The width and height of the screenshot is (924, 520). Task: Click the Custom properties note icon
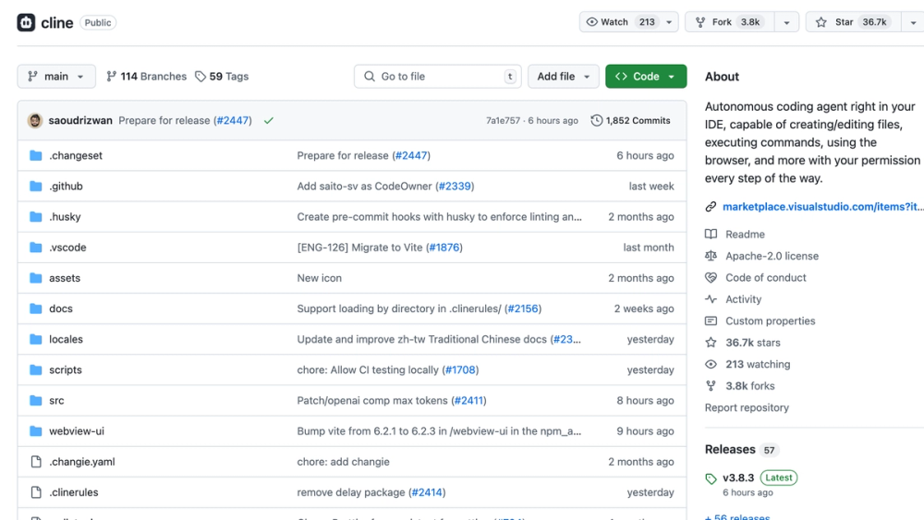point(711,320)
